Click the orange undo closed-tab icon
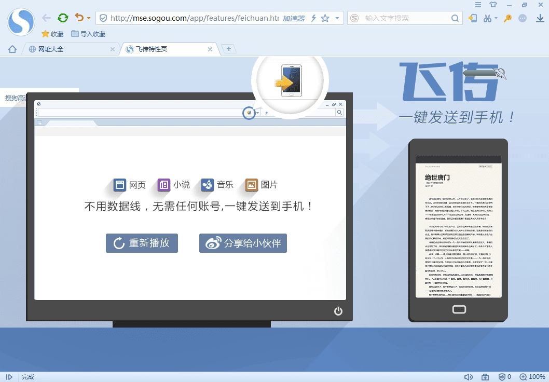The height and width of the screenshot is (382, 549). pos(79,18)
